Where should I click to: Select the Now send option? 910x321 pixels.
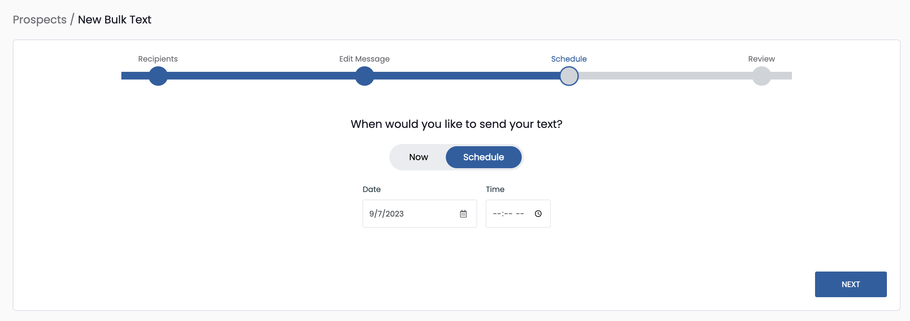pyautogui.click(x=418, y=157)
